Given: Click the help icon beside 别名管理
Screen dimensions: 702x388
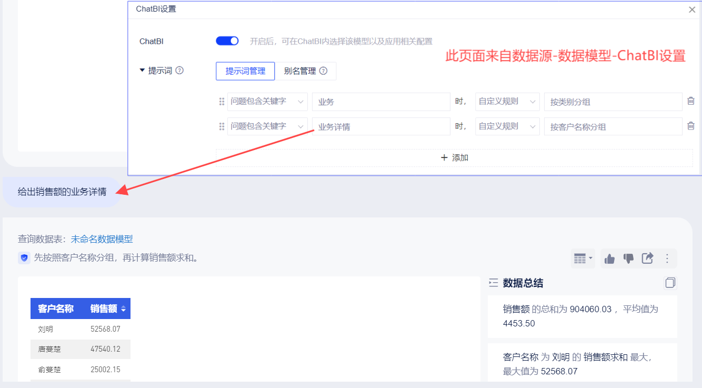Looking at the screenshot, I should [323, 71].
